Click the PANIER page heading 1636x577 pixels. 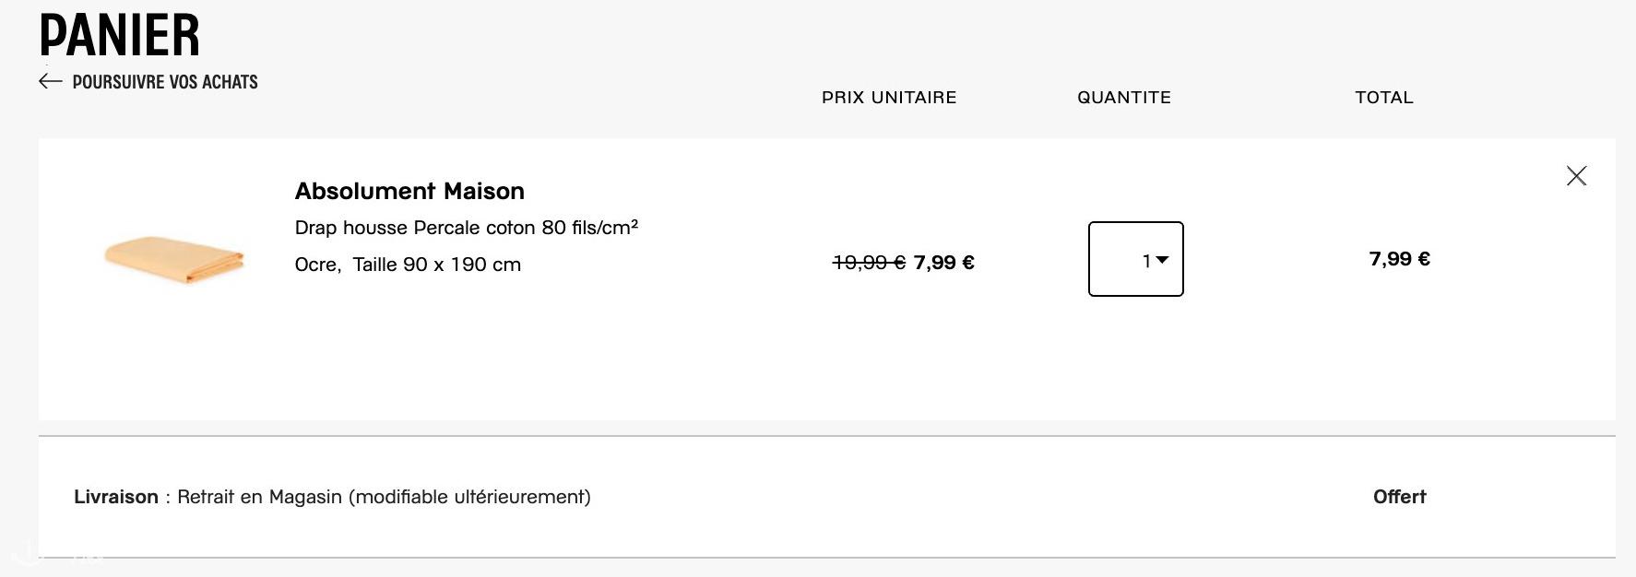coord(119,36)
